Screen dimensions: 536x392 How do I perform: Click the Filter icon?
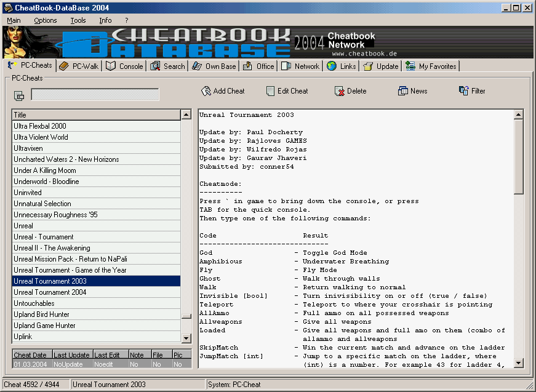(464, 91)
